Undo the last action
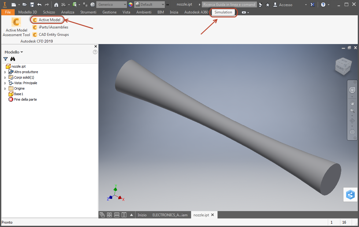Viewport: 359px width, 227px height. click(x=39, y=5)
